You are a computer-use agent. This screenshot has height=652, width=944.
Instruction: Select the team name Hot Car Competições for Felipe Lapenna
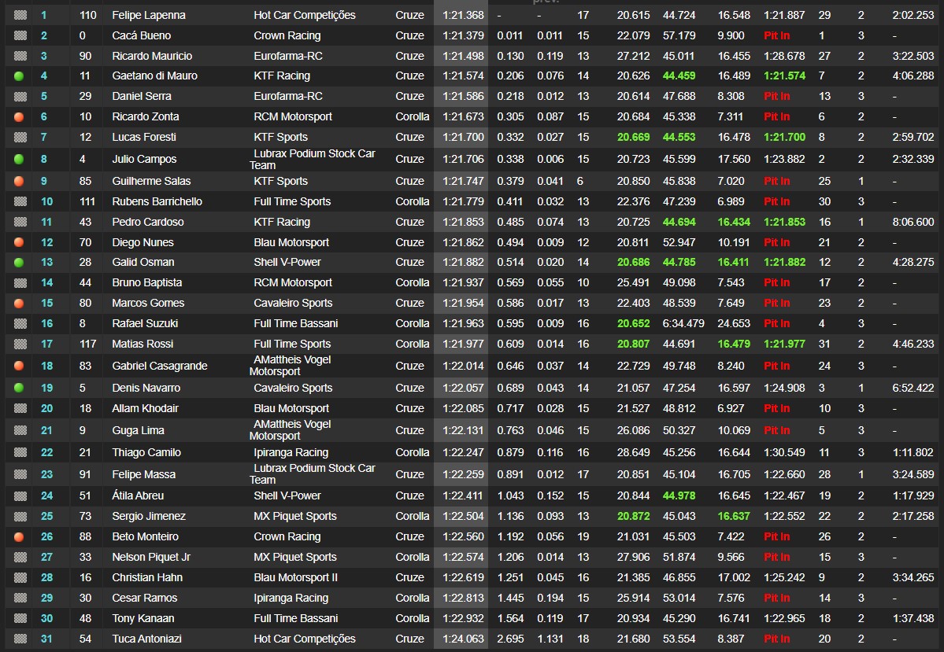tap(305, 15)
